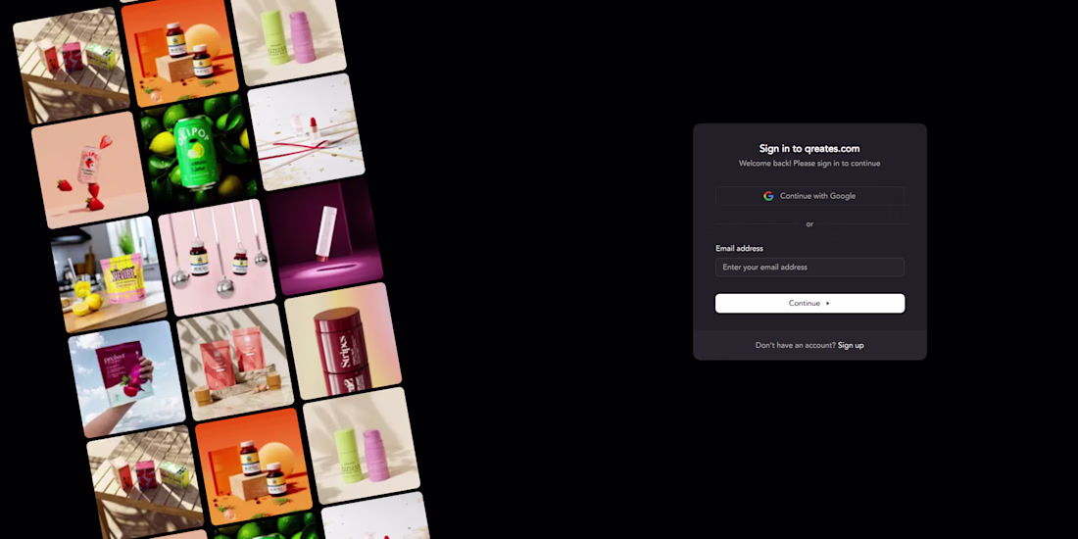Open the Sign up link

pyautogui.click(x=851, y=345)
